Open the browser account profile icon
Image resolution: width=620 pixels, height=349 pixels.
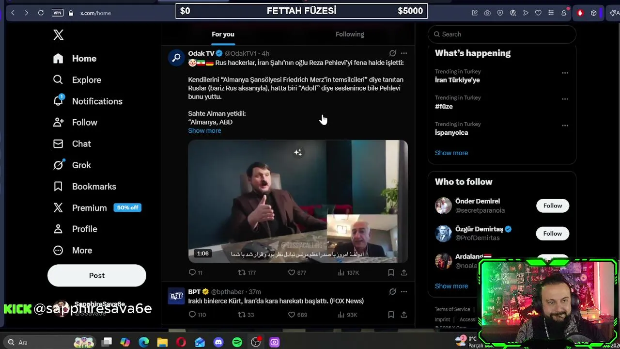[x=564, y=13]
